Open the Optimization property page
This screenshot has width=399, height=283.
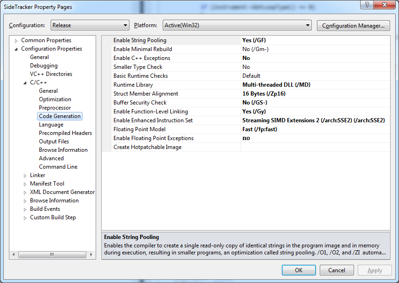[x=55, y=99]
